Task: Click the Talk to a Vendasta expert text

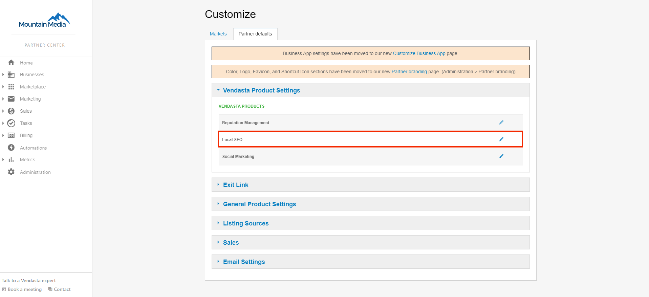Action: [x=29, y=280]
